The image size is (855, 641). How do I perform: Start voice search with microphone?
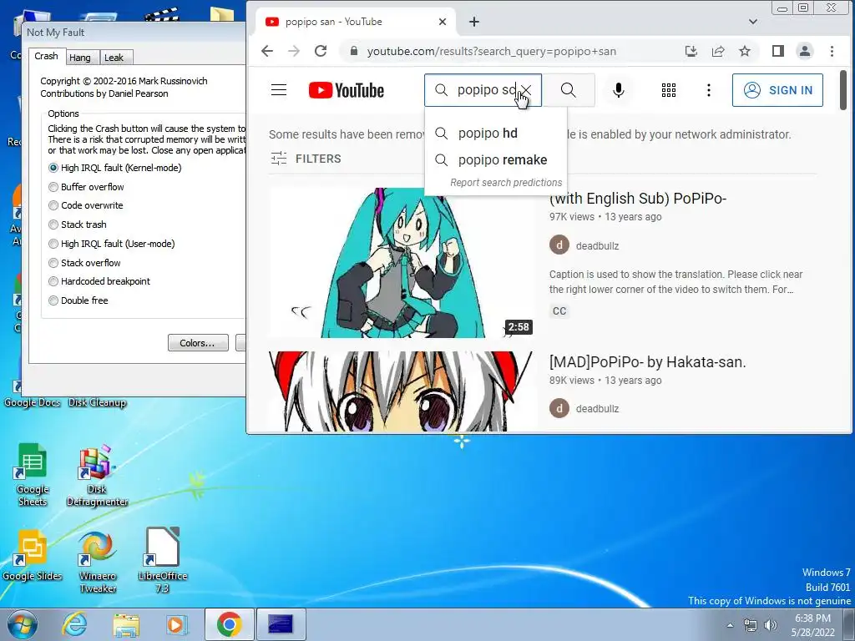click(619, 90)
